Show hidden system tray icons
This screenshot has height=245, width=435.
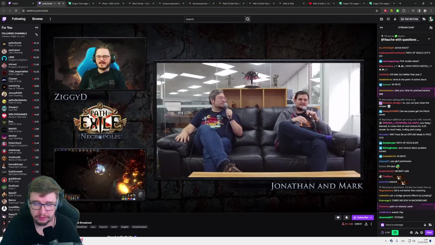[x=386, y=241]
